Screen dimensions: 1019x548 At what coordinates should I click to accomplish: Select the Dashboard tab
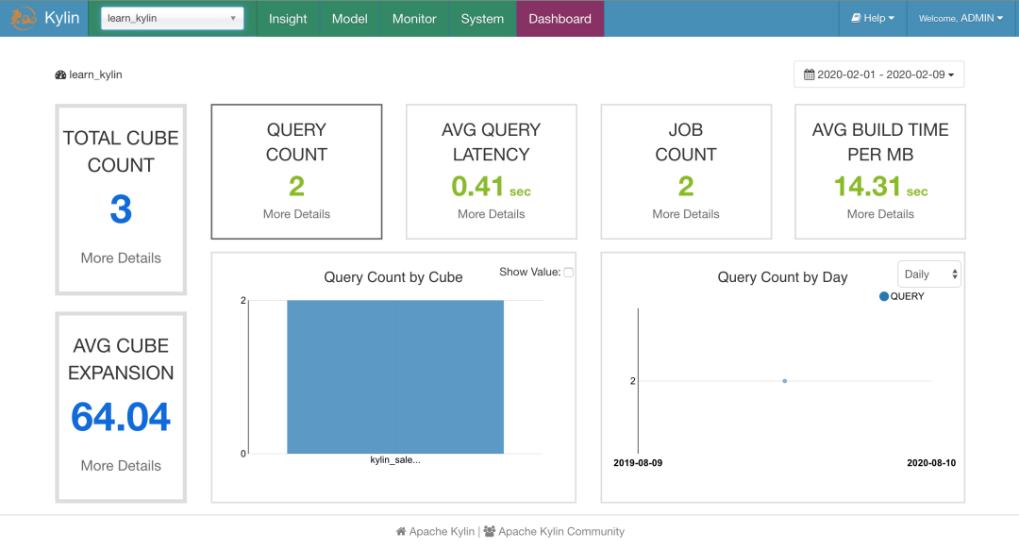click(x=560, y=18)
